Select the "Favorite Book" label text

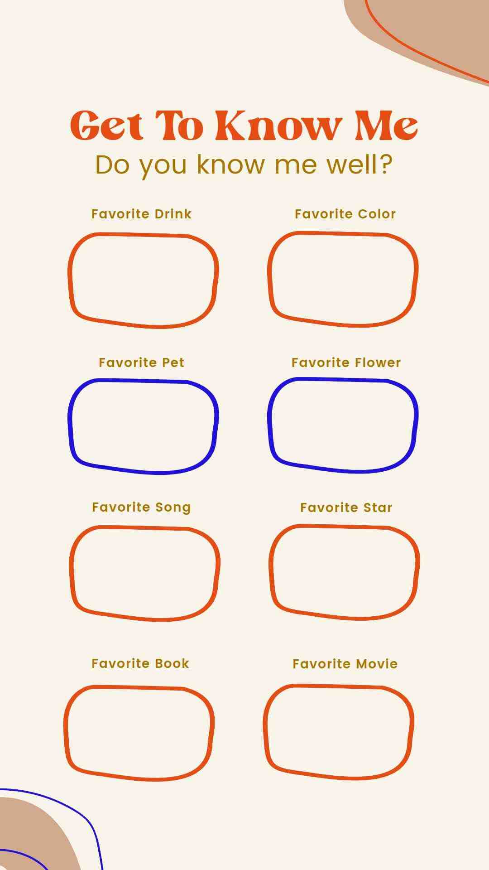[140, 663]
